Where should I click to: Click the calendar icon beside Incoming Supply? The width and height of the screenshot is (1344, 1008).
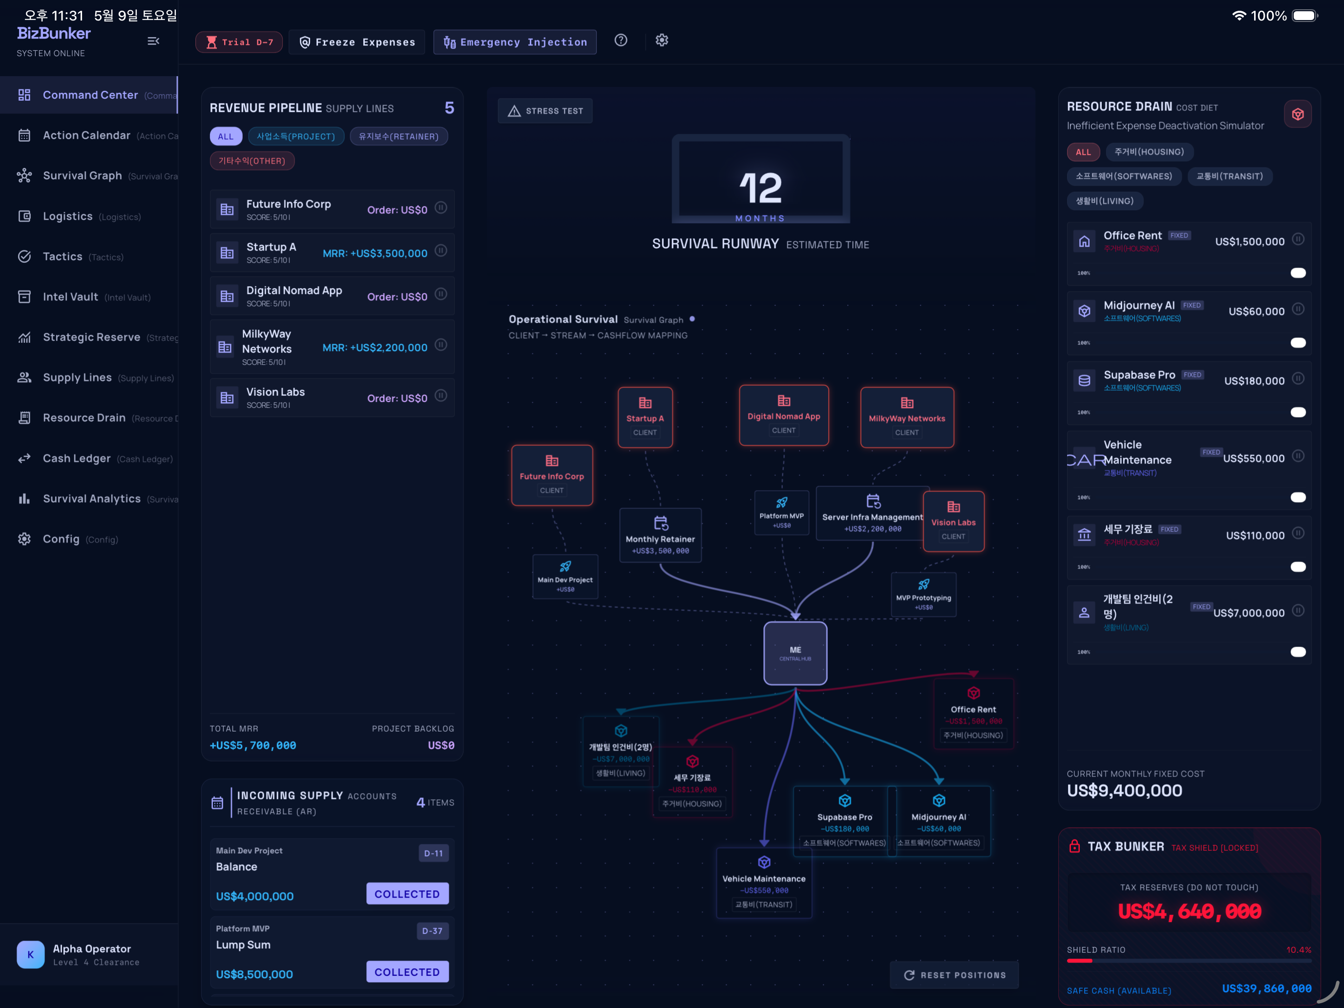point(217,803)
